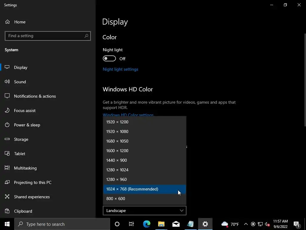
Task: Open Focus assist moon icon
Action: [x=7, y=111]
